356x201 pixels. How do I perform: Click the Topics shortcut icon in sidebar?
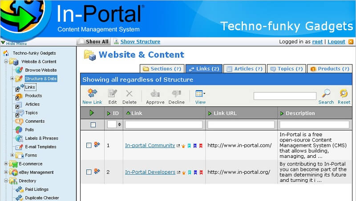[x=19, y=113]
